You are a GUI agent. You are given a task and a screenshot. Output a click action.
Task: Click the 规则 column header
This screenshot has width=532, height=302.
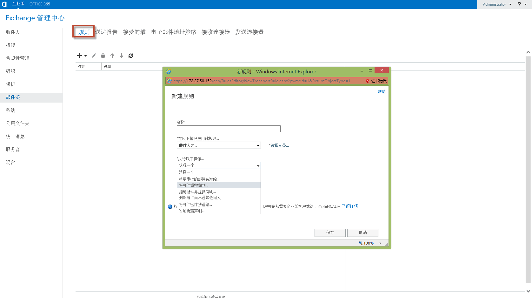(x=108, y=66)
